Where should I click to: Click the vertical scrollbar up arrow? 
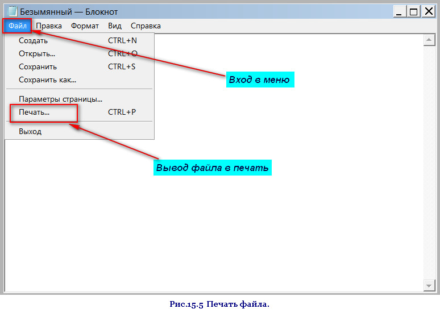point(430,40)
